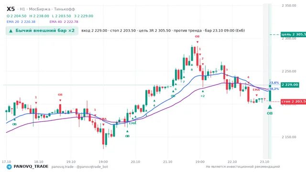Open the panovq.trade · @panovqtrade_bot link
The width and height of the screenshot is (306, 172).
pyautogui.click(x=80, y=167)
